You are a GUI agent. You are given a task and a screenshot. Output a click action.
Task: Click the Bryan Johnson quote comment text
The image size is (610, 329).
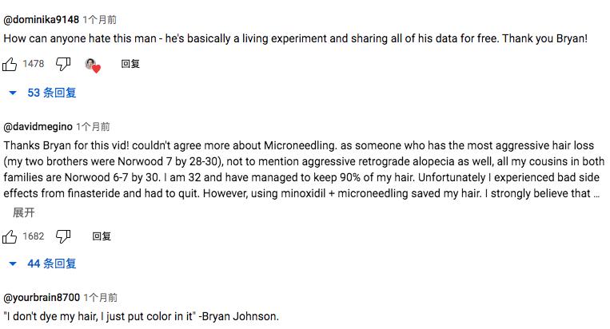point(142,316)
